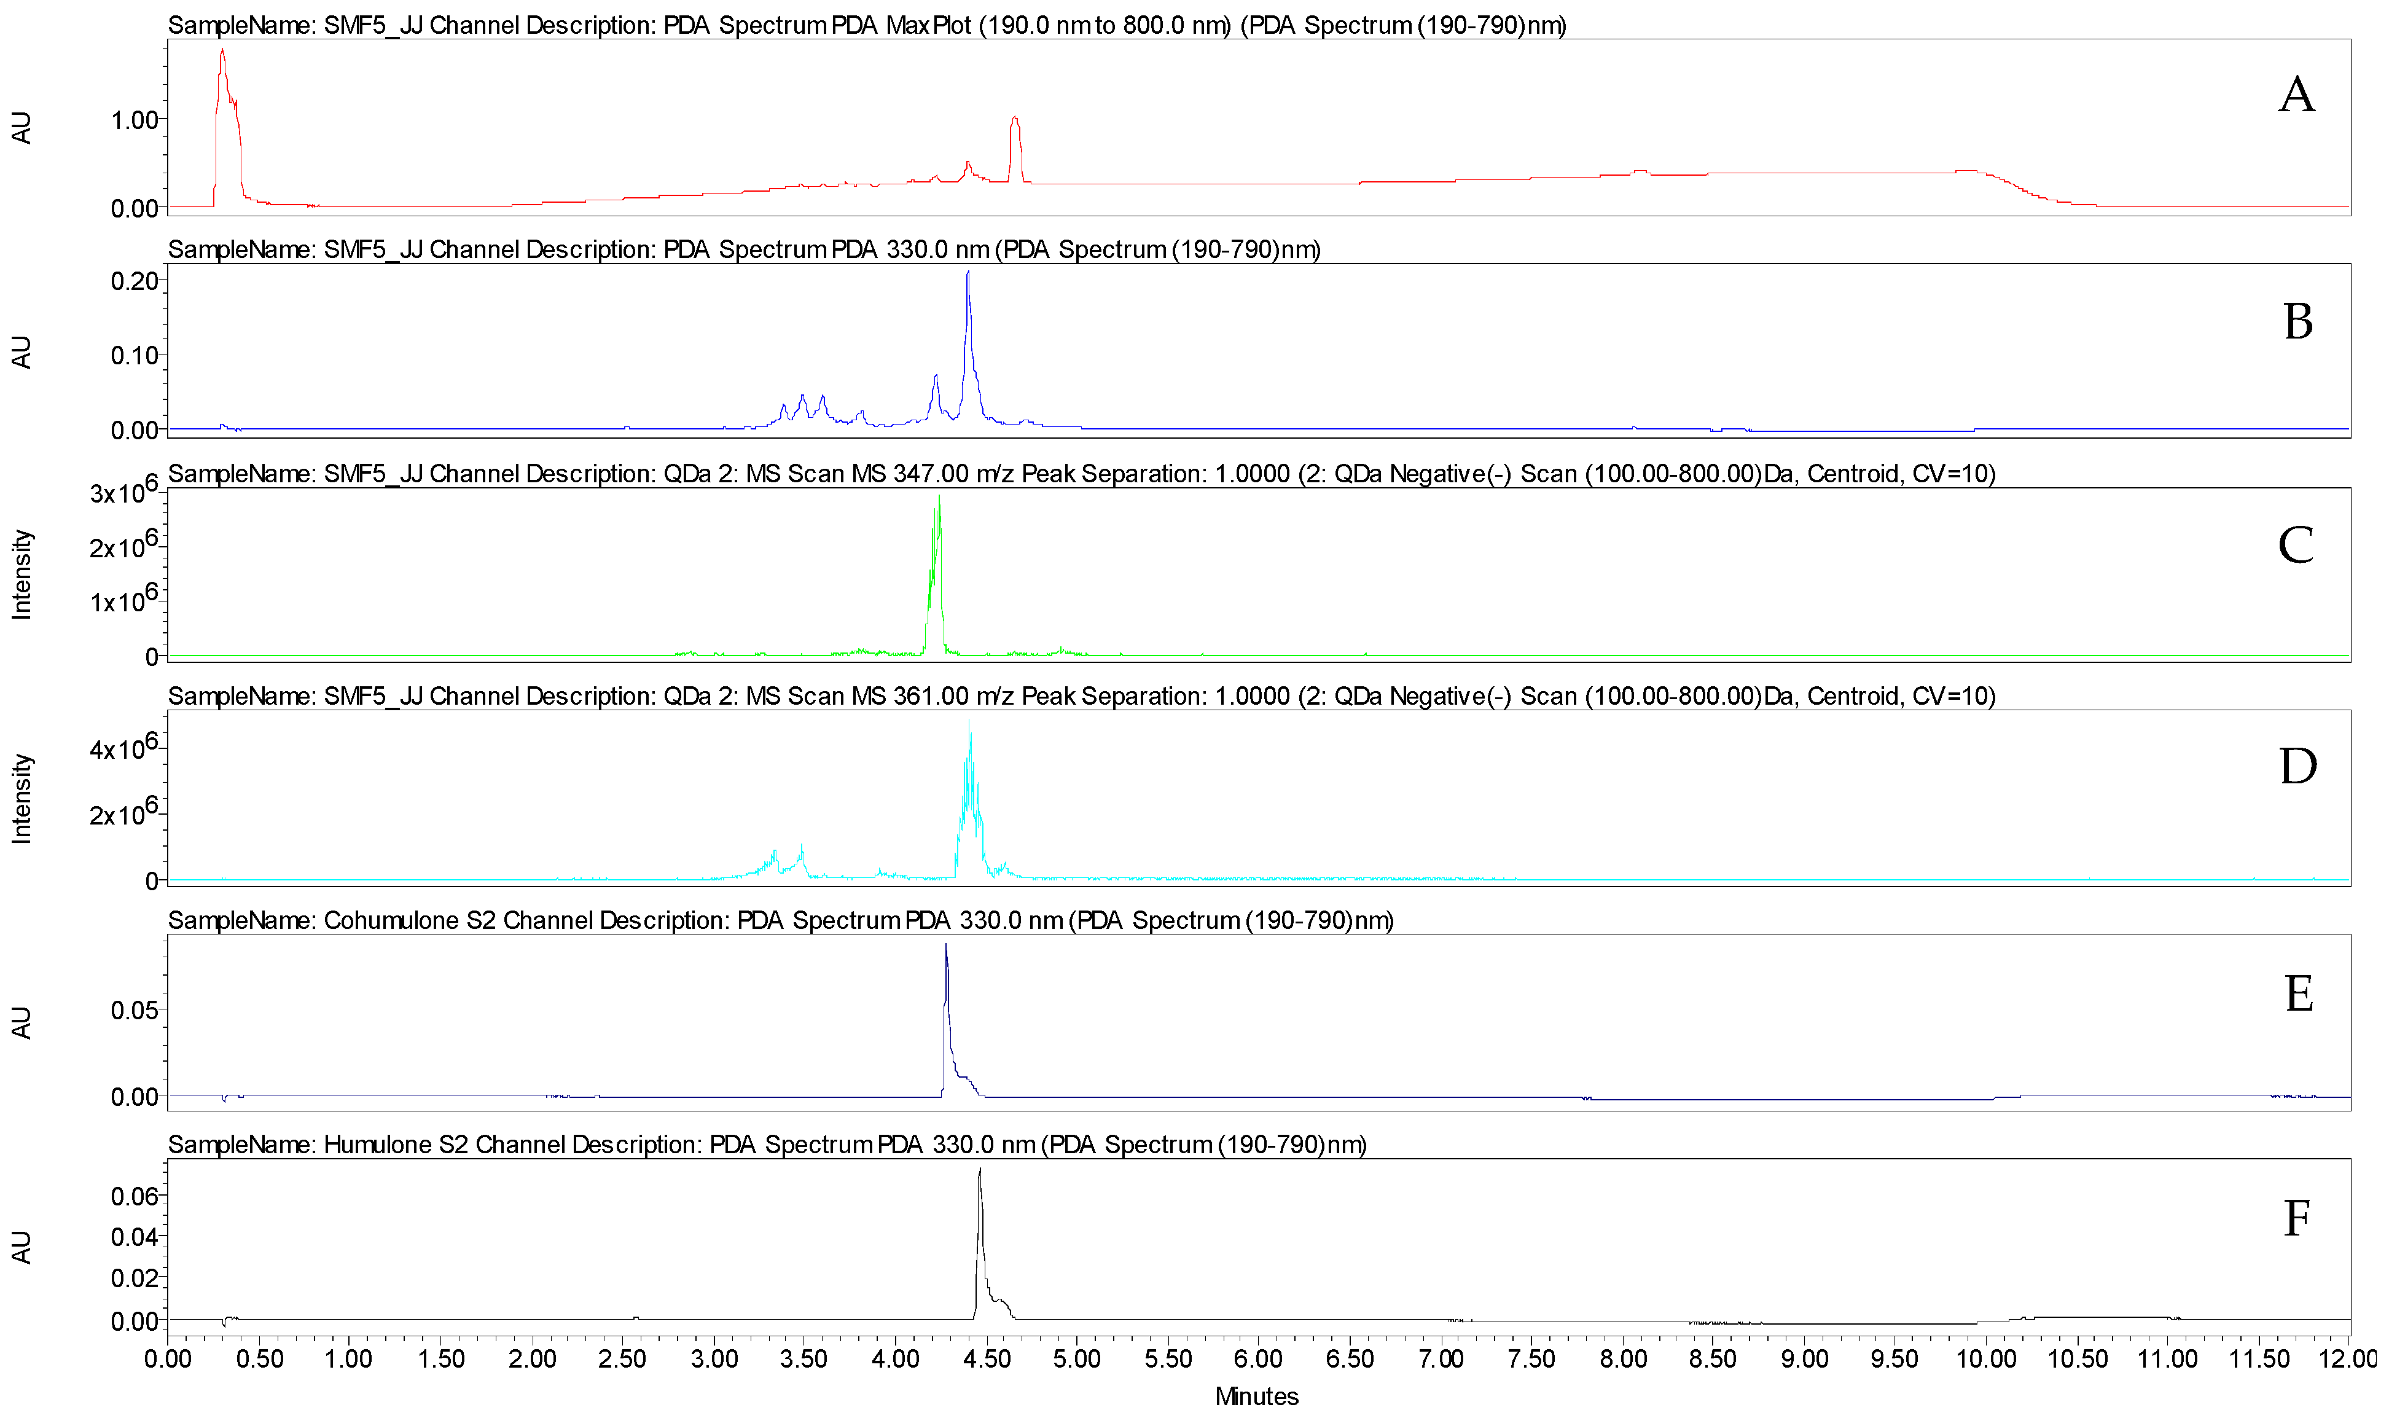Click the panel C label letter
This screenshot has width=2389, height=1418.
tap(2296, 546)
